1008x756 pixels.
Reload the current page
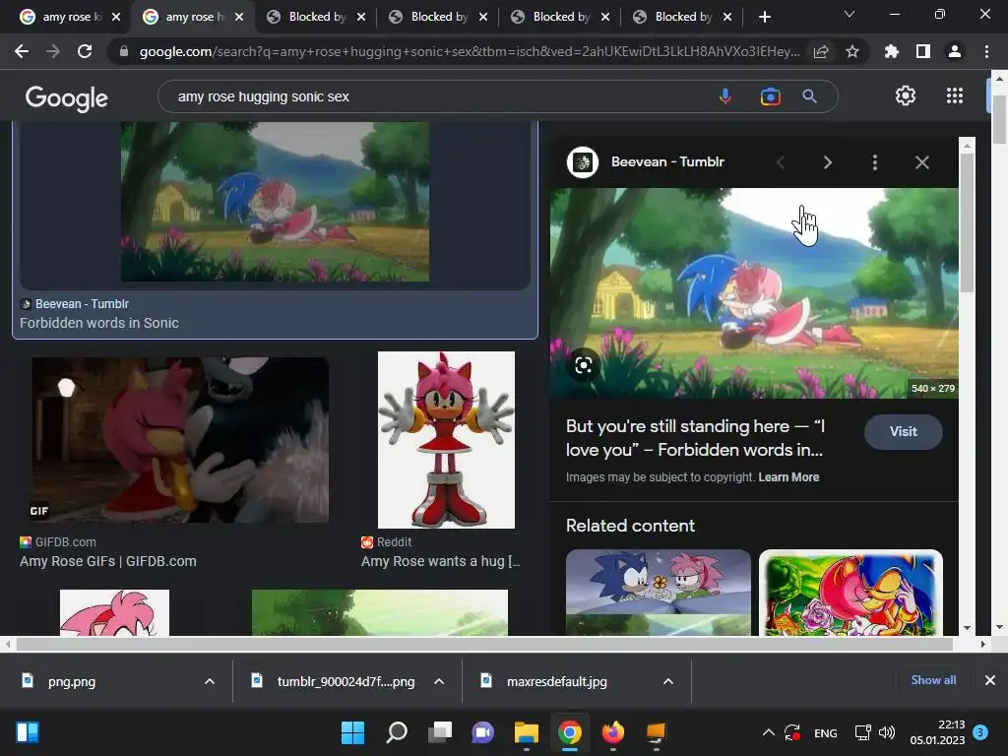pos(85,51)
